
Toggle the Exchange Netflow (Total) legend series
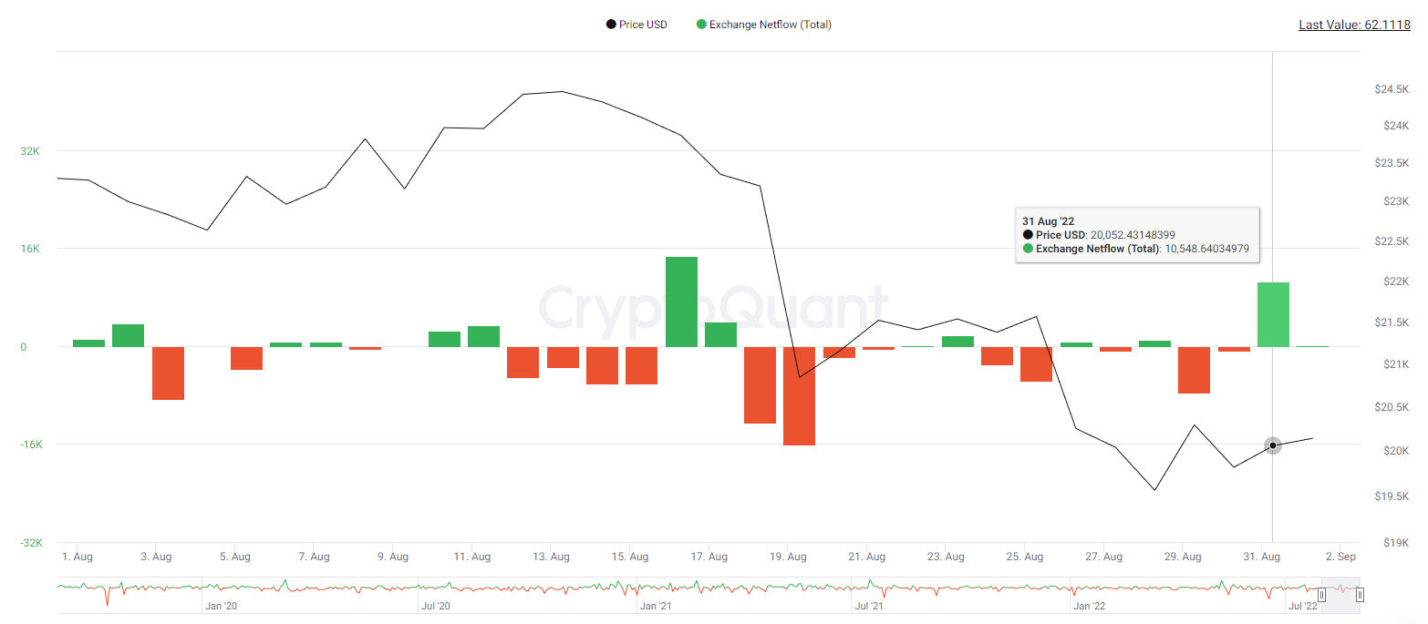pos(770,25)
